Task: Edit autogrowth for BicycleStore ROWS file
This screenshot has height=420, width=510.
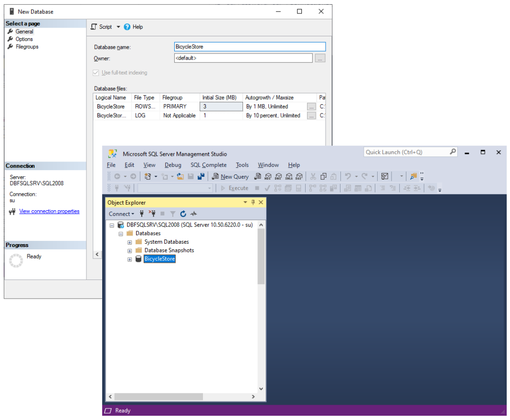Action: pos(311,107)
